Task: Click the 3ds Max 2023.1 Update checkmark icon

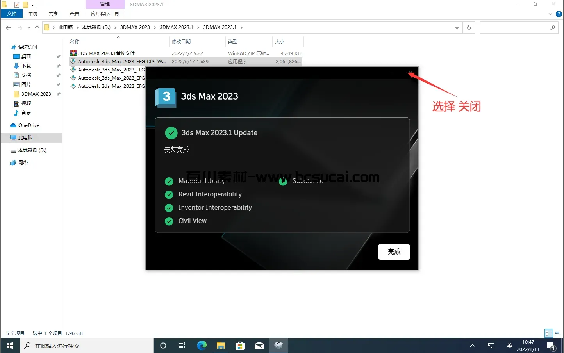Action: (x=171, y=133)
